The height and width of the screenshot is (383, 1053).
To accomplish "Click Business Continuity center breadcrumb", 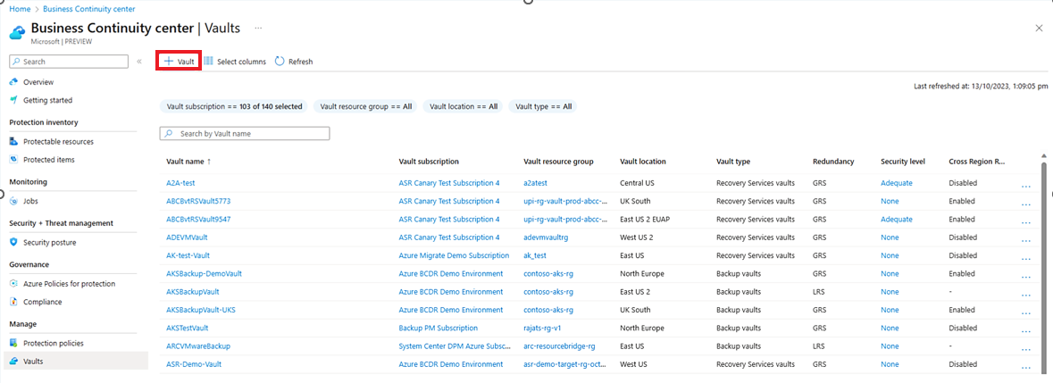I will click(x=88, y=10).
